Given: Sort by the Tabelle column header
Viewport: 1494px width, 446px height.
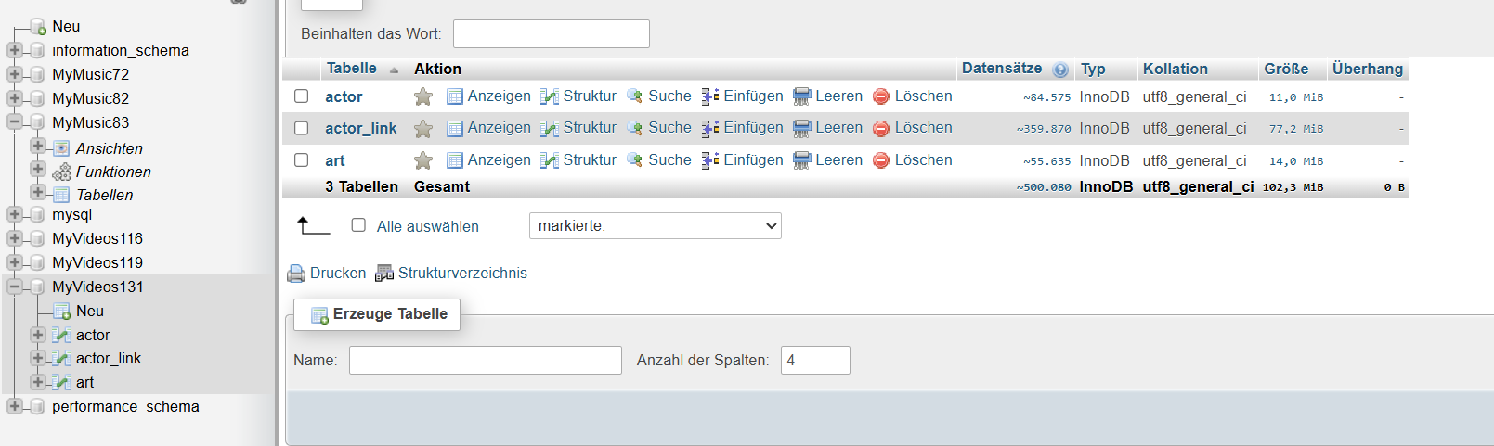Looking at the screenshot, I should (x=351, y=69).
